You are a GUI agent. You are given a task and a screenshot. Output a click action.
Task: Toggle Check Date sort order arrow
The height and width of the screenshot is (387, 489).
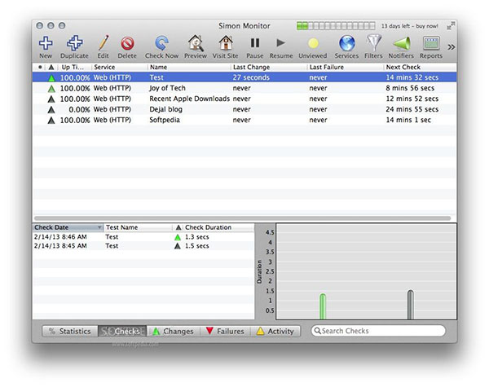99,227
